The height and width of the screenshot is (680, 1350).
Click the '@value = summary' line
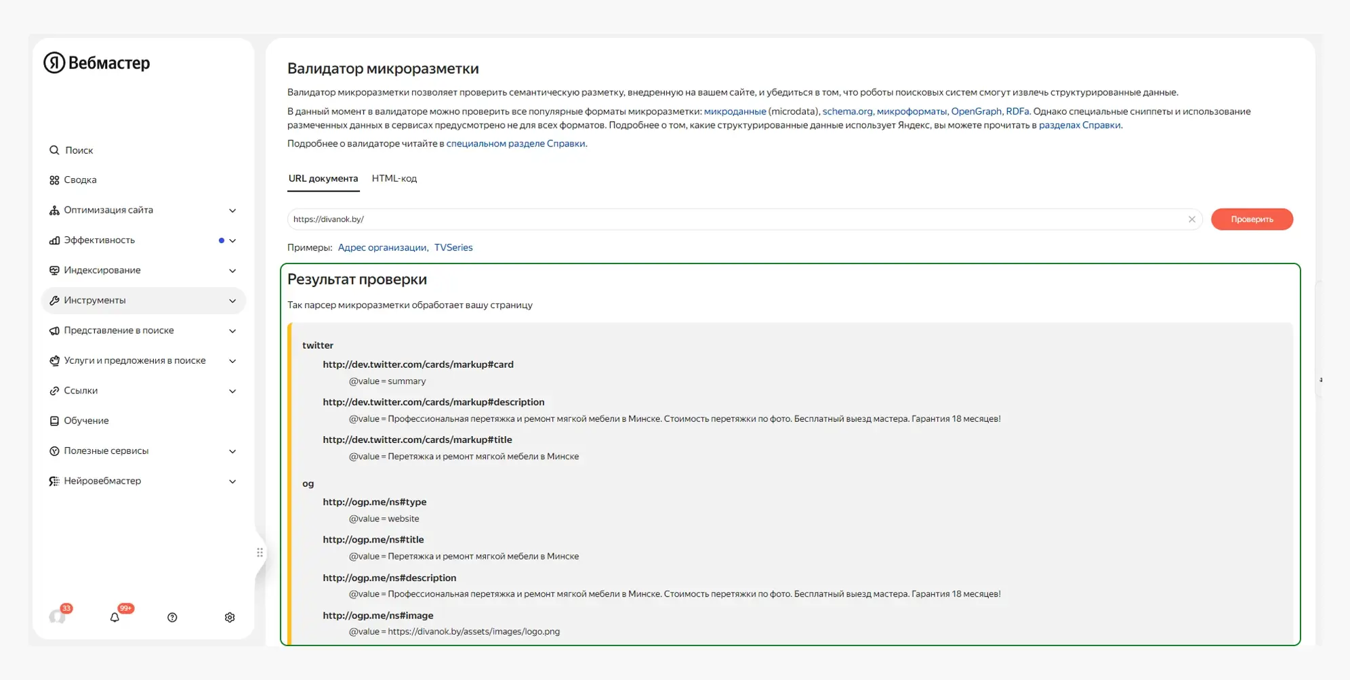[x=388, y=381]
